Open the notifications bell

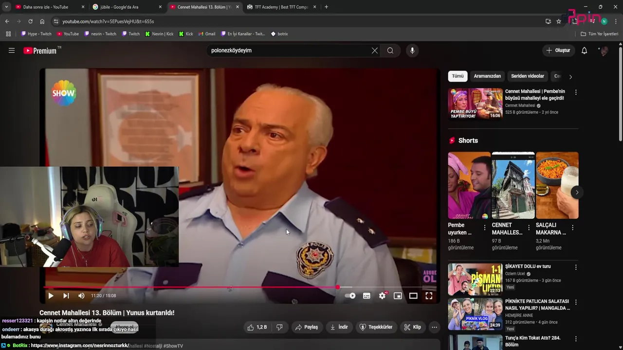click(x=584, y=51)
